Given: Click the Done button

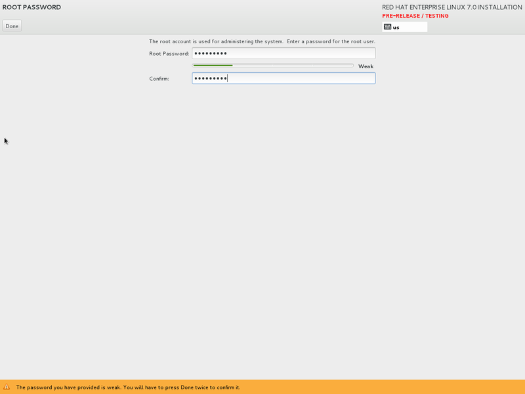Looking at the screenshot, I should (12, 26).
